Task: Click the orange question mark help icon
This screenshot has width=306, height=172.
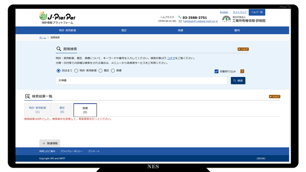Action: [242, 71]
